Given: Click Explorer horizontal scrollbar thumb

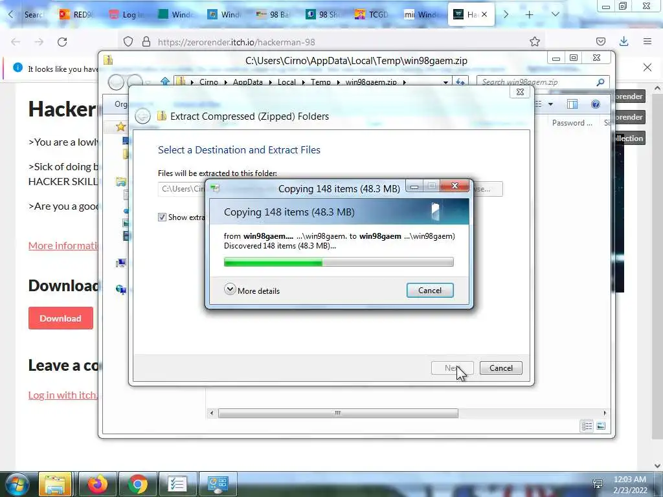Looking at the screenshot, I should [338, 413].
